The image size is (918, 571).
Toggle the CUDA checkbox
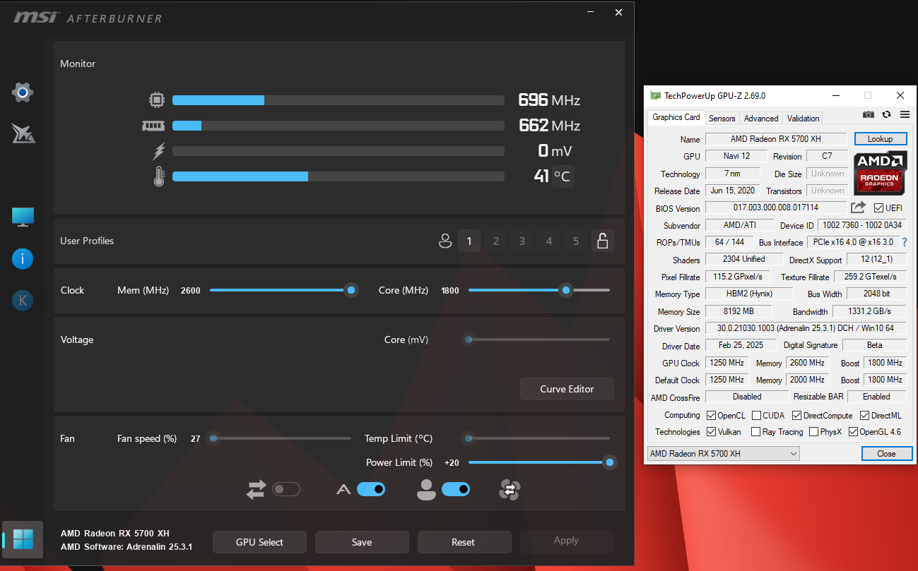pos(756,416)
